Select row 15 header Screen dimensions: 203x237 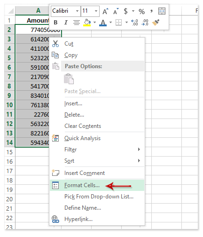(9, 152)
